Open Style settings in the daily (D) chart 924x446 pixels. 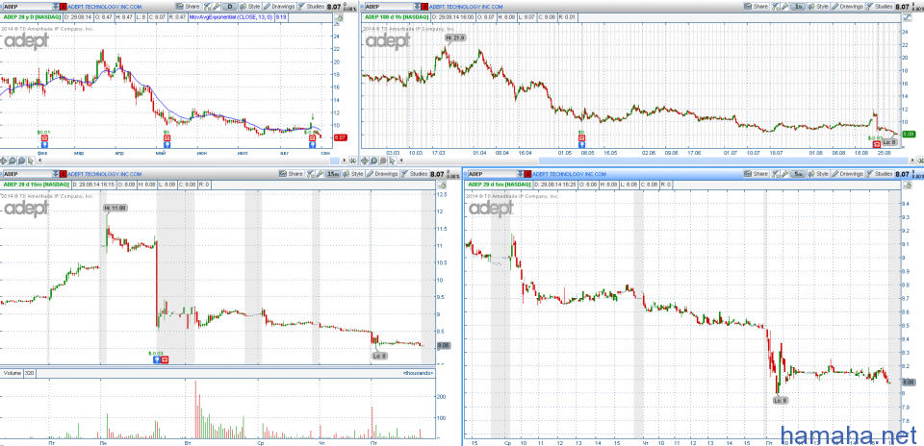(250, 7)
